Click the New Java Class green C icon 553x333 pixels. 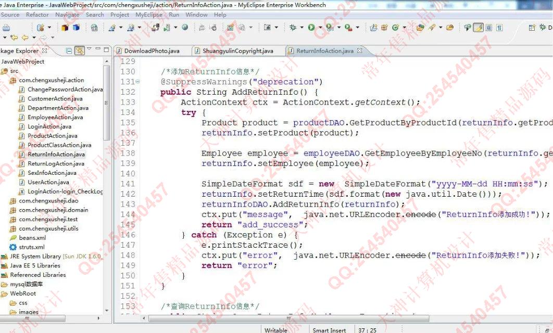pos(395,27)
